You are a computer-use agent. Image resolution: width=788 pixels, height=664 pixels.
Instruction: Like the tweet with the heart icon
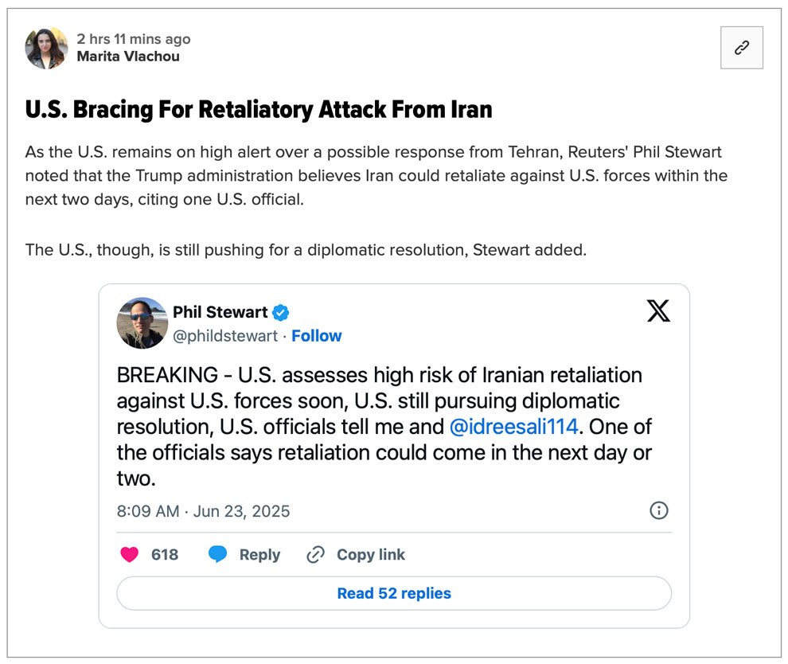click(129, 554)
